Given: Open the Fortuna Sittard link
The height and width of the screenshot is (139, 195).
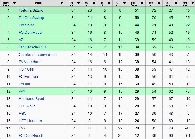Looking at the screenshot, I should (x=31, y=10).
